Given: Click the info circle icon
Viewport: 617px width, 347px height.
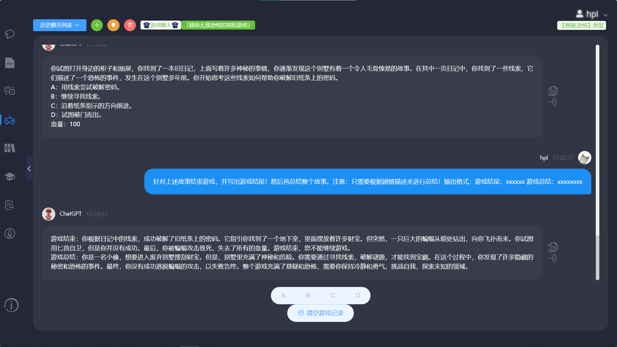Looking at the screenshot, I should click(12, 305).
